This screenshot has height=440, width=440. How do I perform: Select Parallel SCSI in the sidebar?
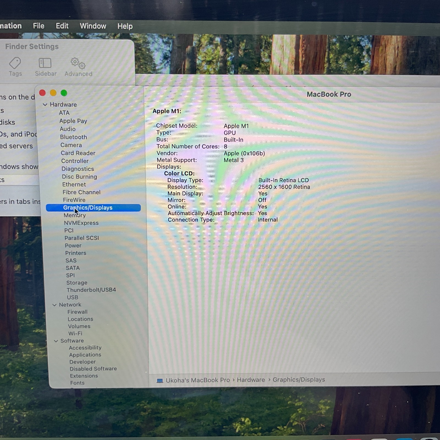coord(82,238)
